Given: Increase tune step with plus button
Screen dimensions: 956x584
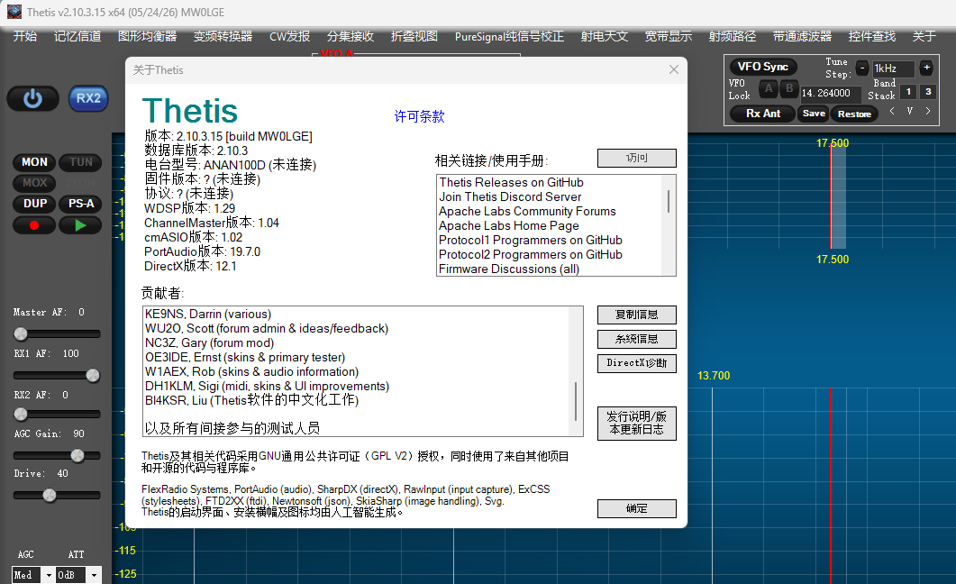Looking at the screenshot, I should tap(926, 68).
